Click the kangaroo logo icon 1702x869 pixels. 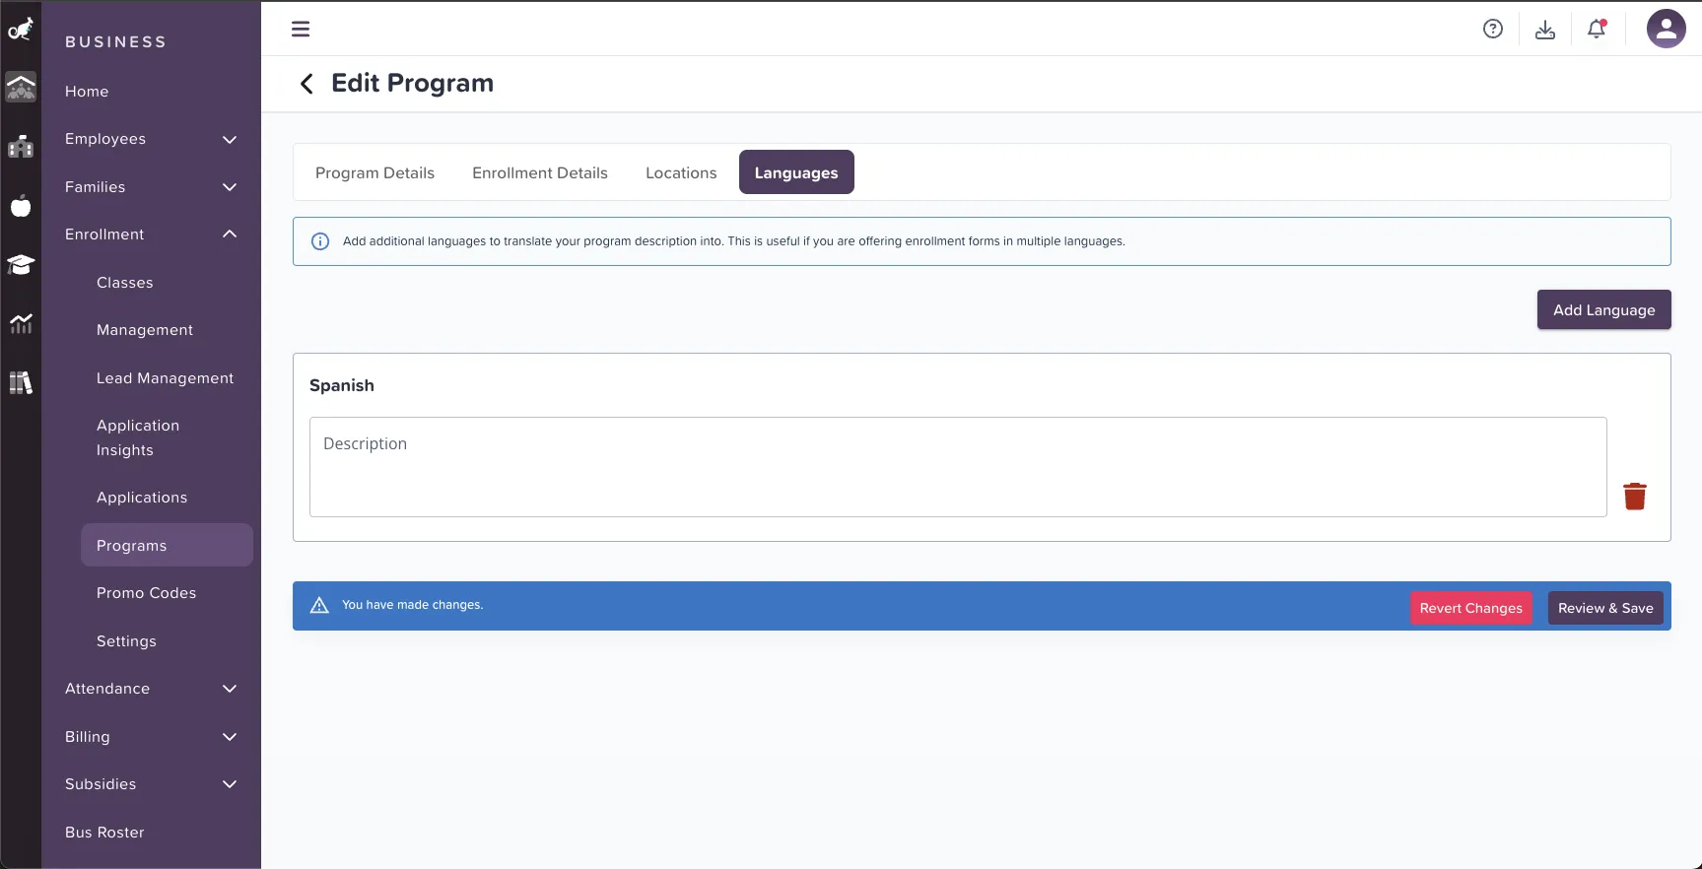point(21,30)
